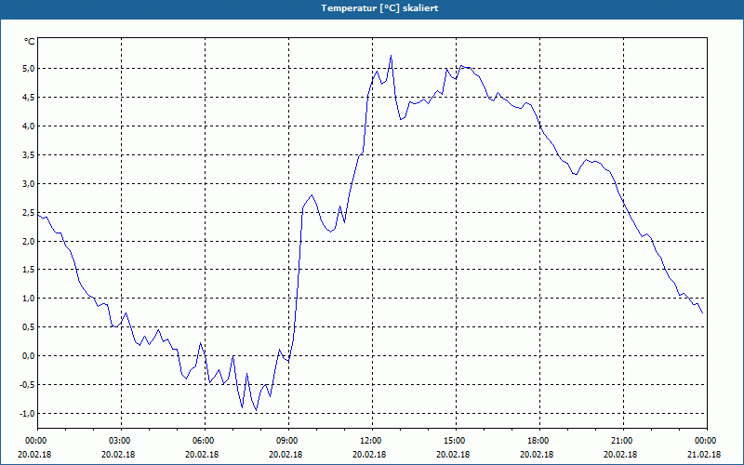Click the '09:00' time label
The height and width of the screenshot is (465, 744).
286,441
